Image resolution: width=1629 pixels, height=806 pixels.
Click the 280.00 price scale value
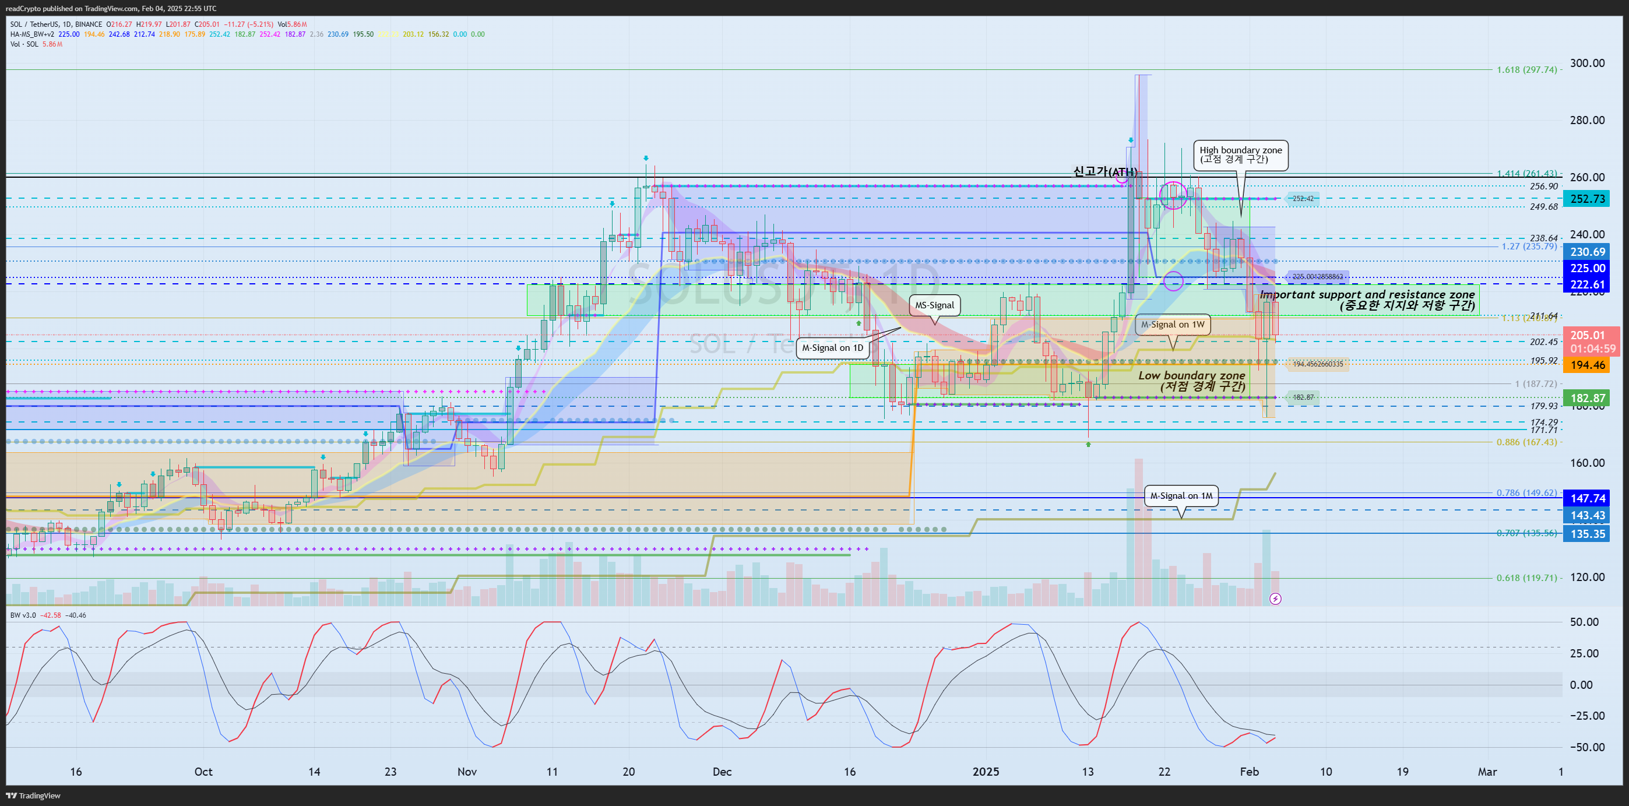point(1587,120)
